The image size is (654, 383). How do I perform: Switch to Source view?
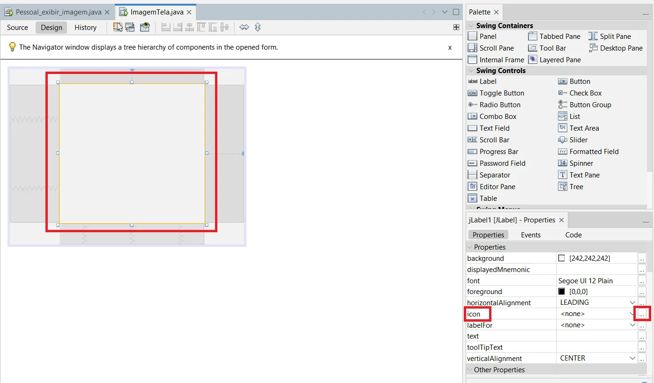click(17, 27)
